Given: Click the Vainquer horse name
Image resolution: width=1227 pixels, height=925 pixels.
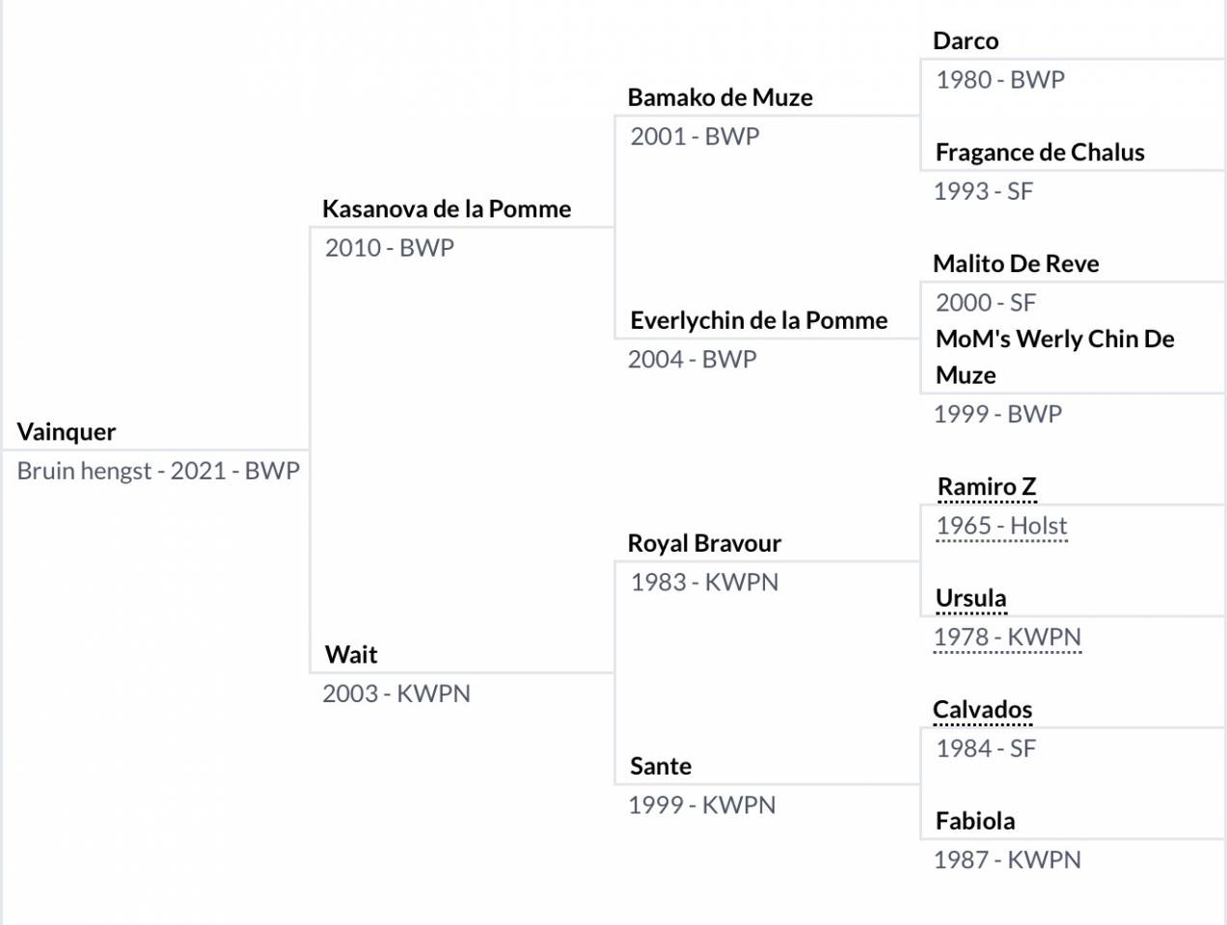Looking at the screenshot, I should click(67, 432).
